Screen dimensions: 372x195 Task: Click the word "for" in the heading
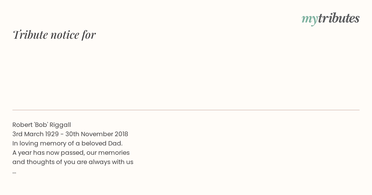[89, 35]
